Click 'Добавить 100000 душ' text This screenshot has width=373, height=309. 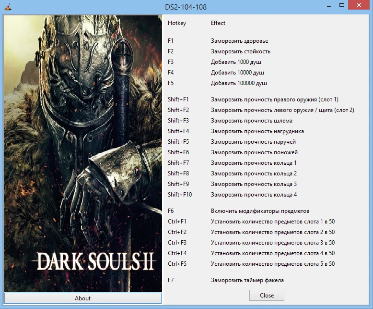point(239,83)
